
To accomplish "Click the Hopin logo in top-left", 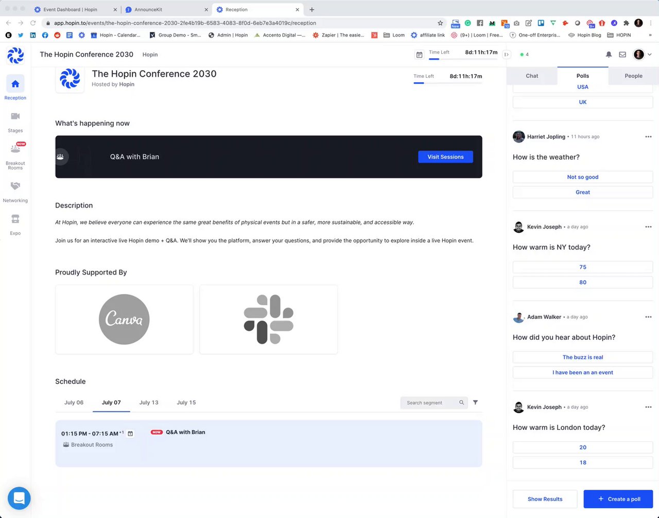I will coord(15,55).
